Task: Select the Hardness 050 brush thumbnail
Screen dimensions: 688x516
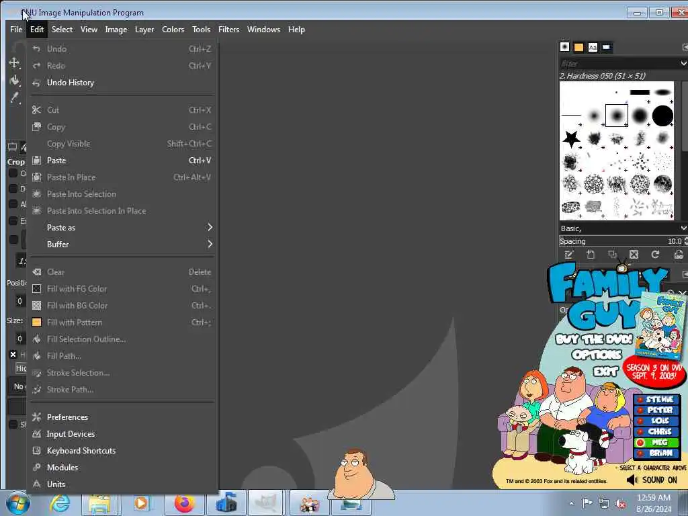Action: tap(617, 116)
